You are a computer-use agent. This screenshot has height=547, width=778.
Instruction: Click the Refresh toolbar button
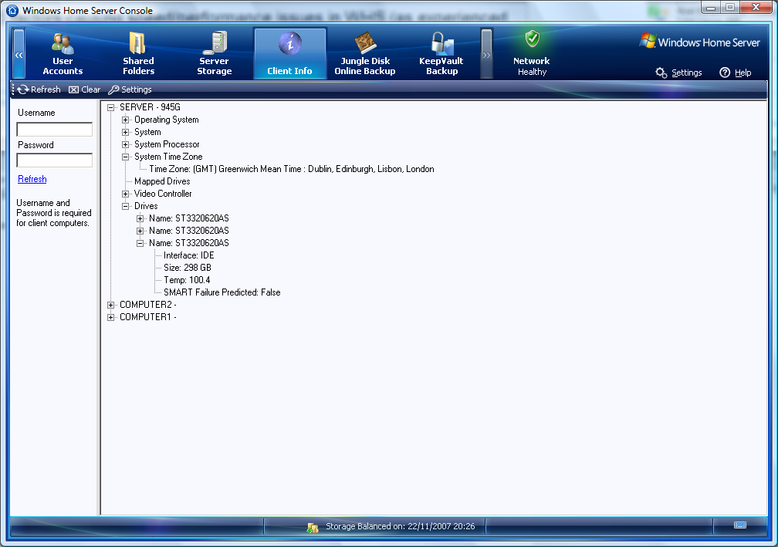pos(39,89)
